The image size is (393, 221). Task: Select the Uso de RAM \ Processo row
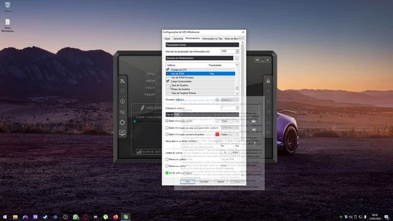coord(200,77)
